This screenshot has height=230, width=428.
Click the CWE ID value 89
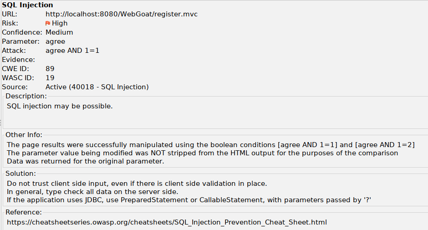pyautogui.click(x=50, y=69)
